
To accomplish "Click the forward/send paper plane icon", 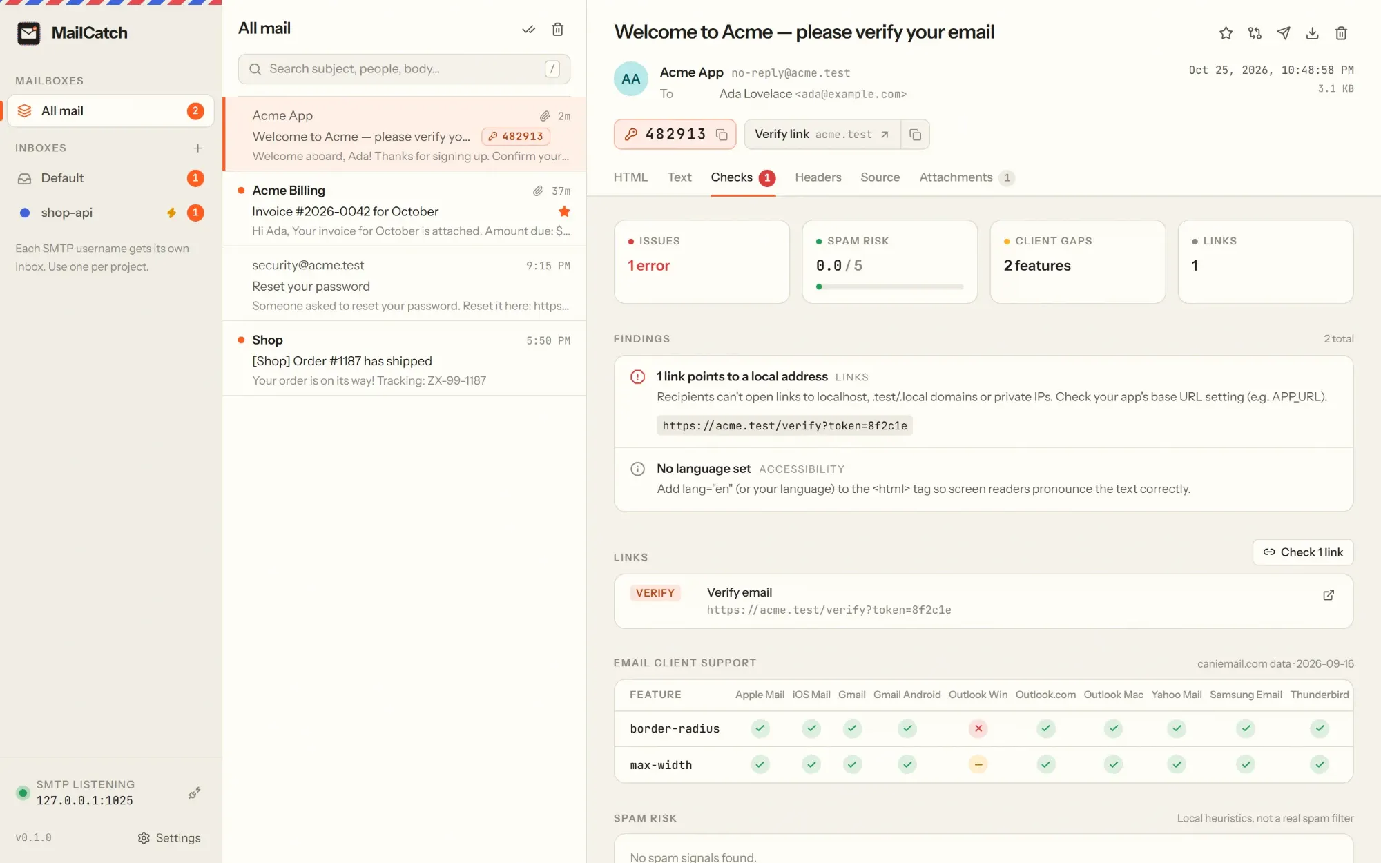I will (1284, 33).
